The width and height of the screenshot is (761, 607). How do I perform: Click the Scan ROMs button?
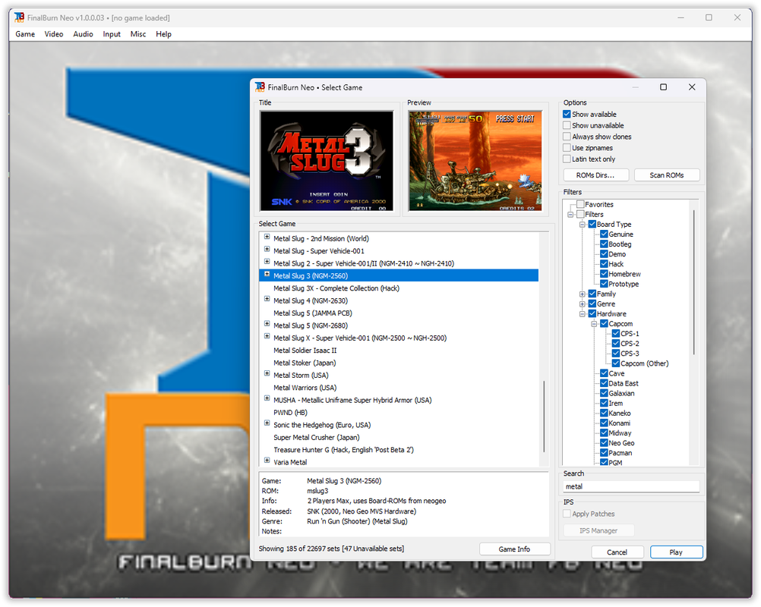pos(667,175)
